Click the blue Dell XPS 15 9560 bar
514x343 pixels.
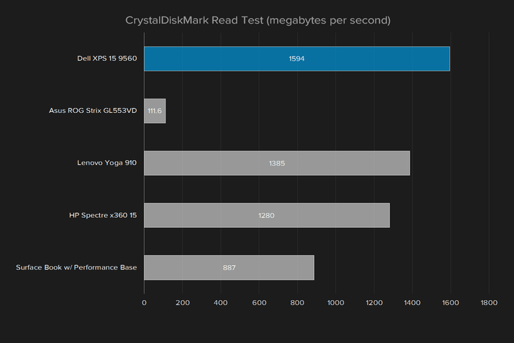[297, 59]
